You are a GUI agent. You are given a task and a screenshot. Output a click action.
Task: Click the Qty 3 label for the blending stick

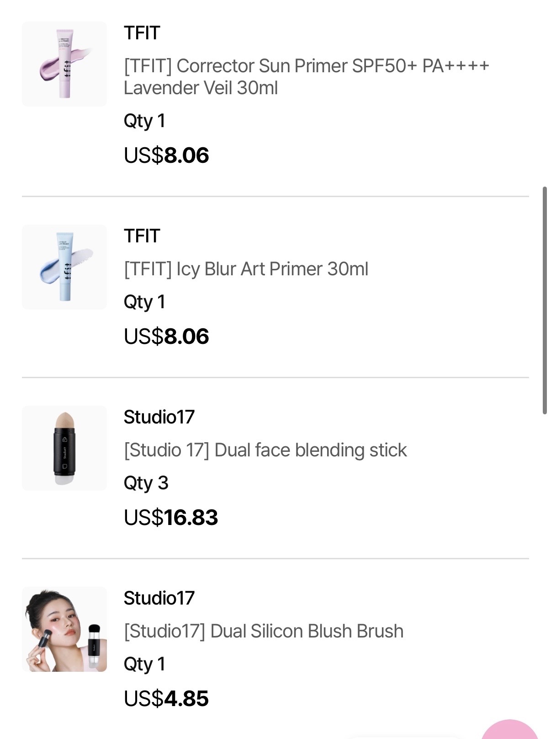(146, 483)
